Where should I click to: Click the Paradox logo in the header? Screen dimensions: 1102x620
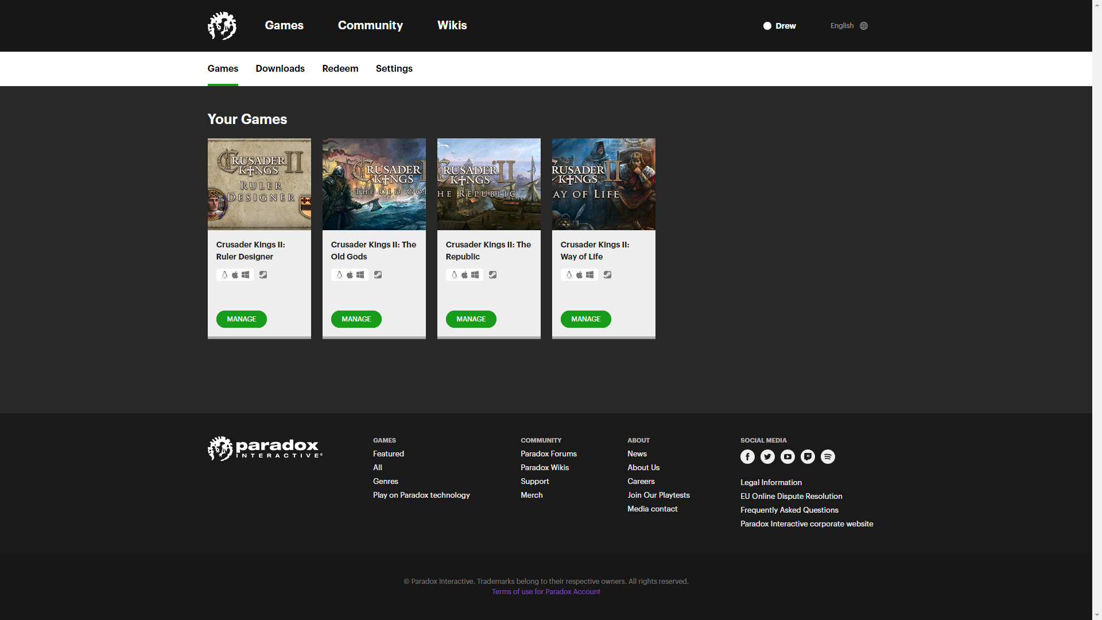click(x=222, y=26)
